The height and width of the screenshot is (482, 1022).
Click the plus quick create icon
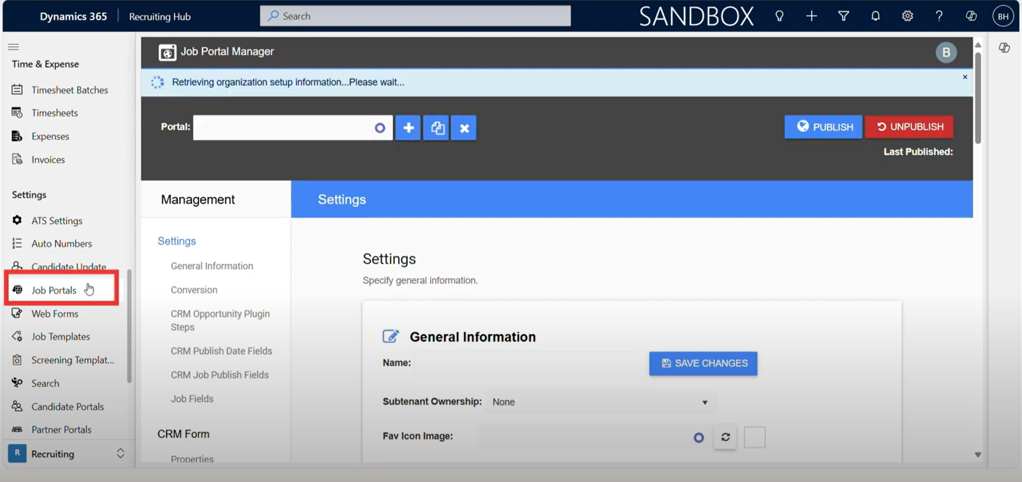[811, 16]
